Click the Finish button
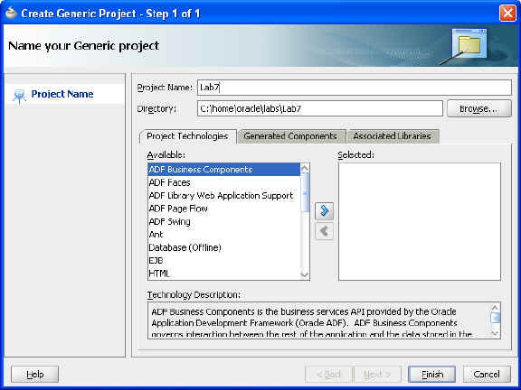521x390 pixels. click(x=431, y=375)
